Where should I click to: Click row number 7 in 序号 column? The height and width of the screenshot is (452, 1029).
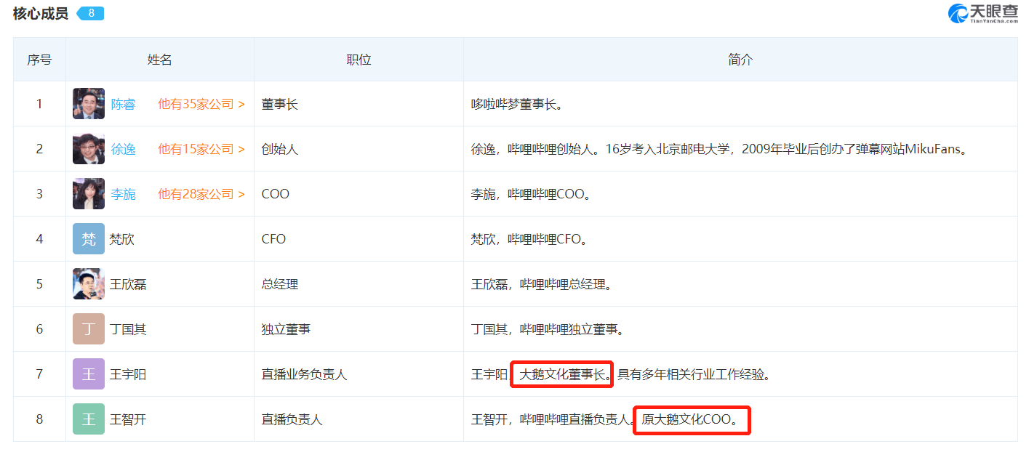39,374
